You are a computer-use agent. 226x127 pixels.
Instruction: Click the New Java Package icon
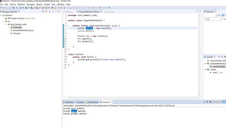tap(43, 8)
